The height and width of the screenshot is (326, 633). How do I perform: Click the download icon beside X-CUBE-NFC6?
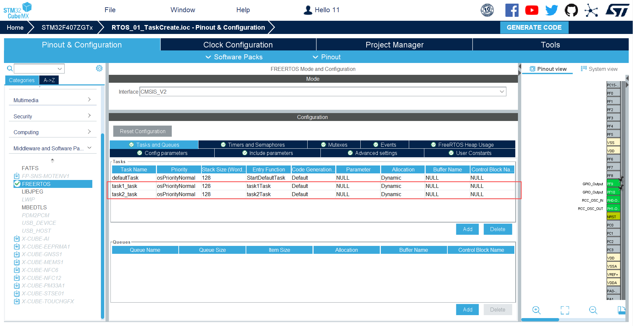click(17, 270)
